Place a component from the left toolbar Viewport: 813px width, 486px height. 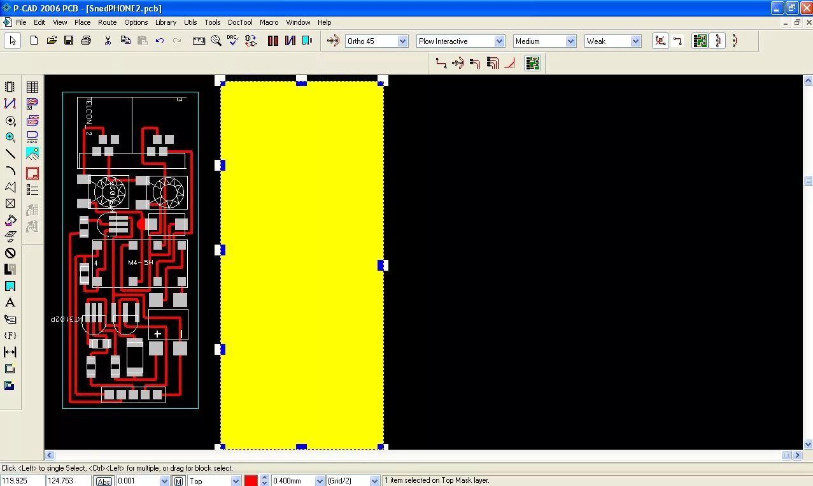[10, 87]
